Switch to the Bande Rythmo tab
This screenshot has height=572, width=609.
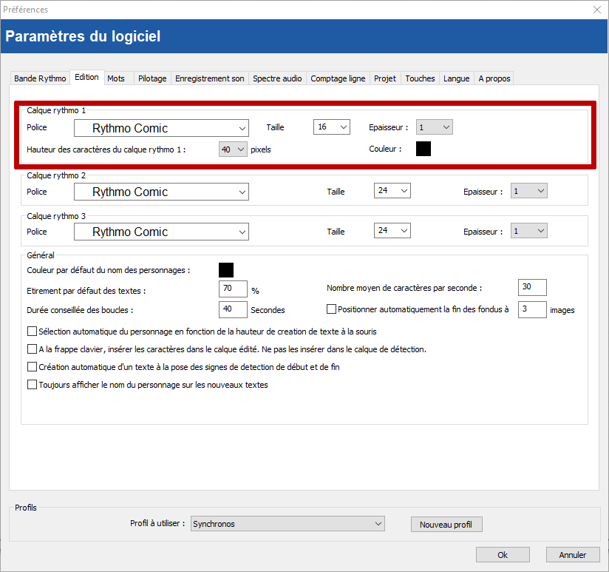(x=40, y=78)
